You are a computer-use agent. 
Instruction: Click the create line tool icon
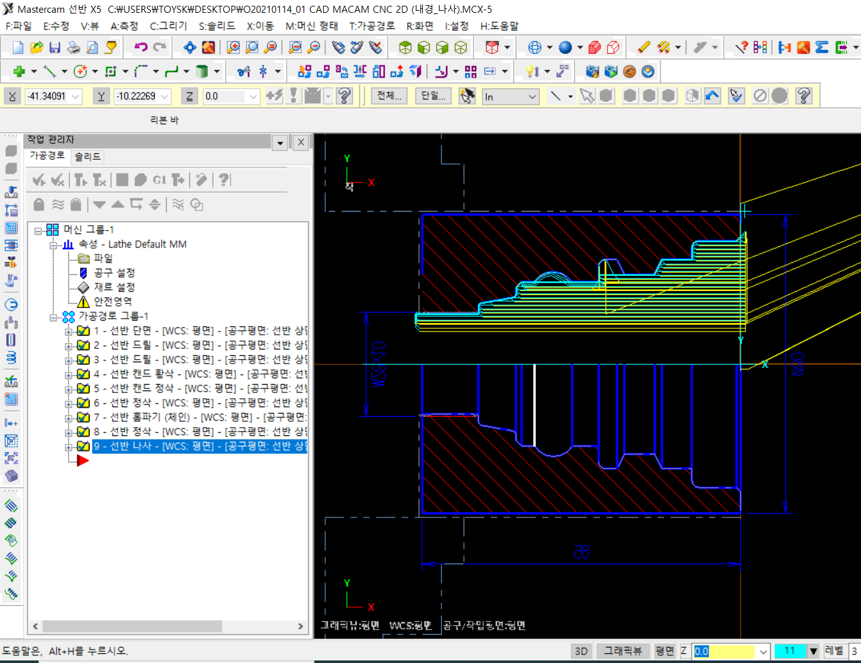pyautogui.click(x=49, y=71)
